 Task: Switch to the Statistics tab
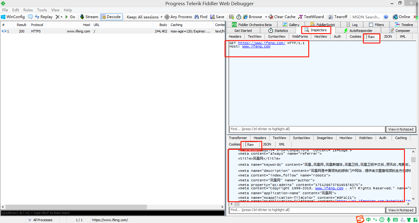pos(278,30)
